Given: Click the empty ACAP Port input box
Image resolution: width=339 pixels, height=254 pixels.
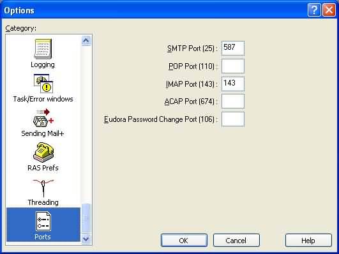Looking at the screenshot, I should [233, 101].
